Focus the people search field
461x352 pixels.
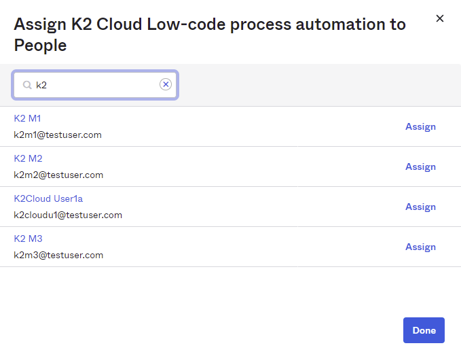[x=95, y=85]
